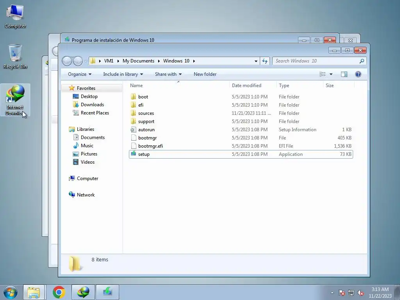The image size is (400, 300).
Task: Go forward using the Explorer Forward button
Action: (x=78, y=61)
